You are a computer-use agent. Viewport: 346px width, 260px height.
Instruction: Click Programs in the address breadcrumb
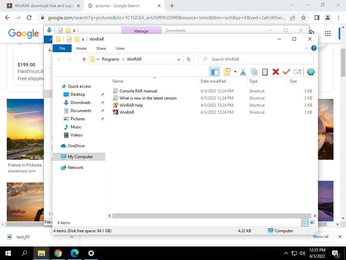click(110, 59)
